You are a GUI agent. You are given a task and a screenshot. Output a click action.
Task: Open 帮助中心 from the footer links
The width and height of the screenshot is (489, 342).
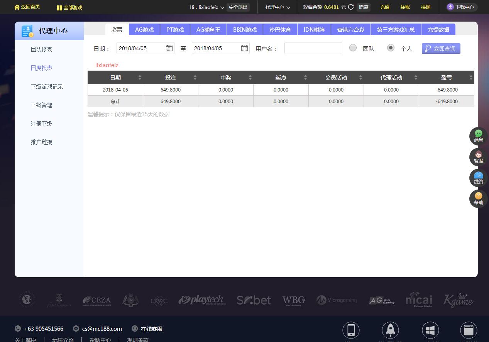click(x=100, y=340)
